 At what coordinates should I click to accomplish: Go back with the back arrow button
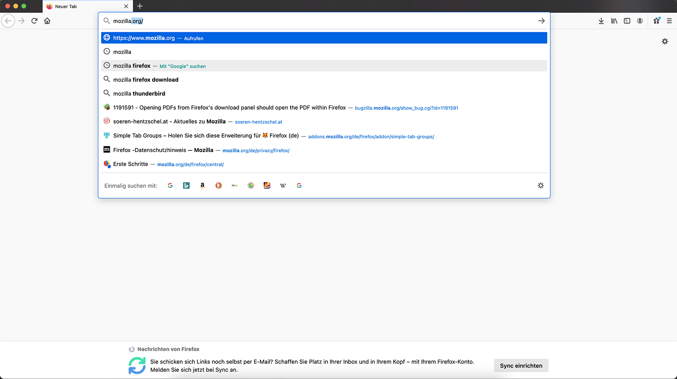[x=8, y=21]
